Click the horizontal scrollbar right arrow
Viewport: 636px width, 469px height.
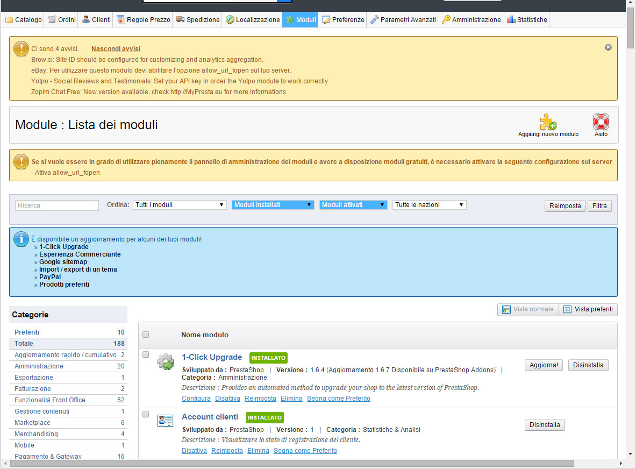[x=620, y=463]
